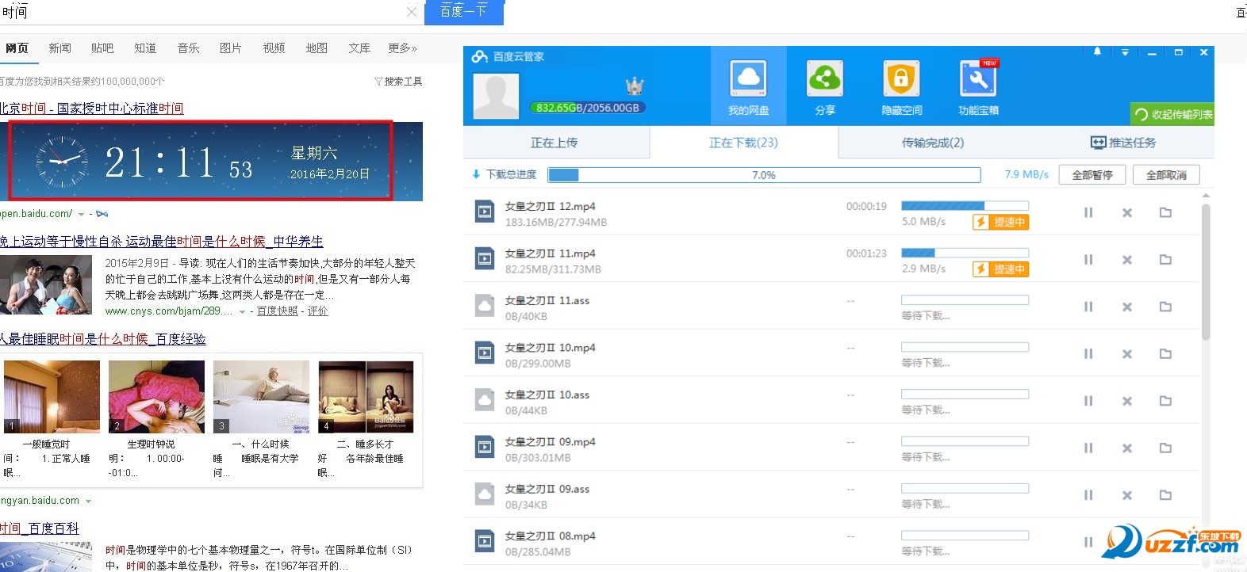Cancel the 女皇之刃II 09.ass download
This screenshot has width=1247, height=572.
pyautogui.click(x=1126, y=495)
